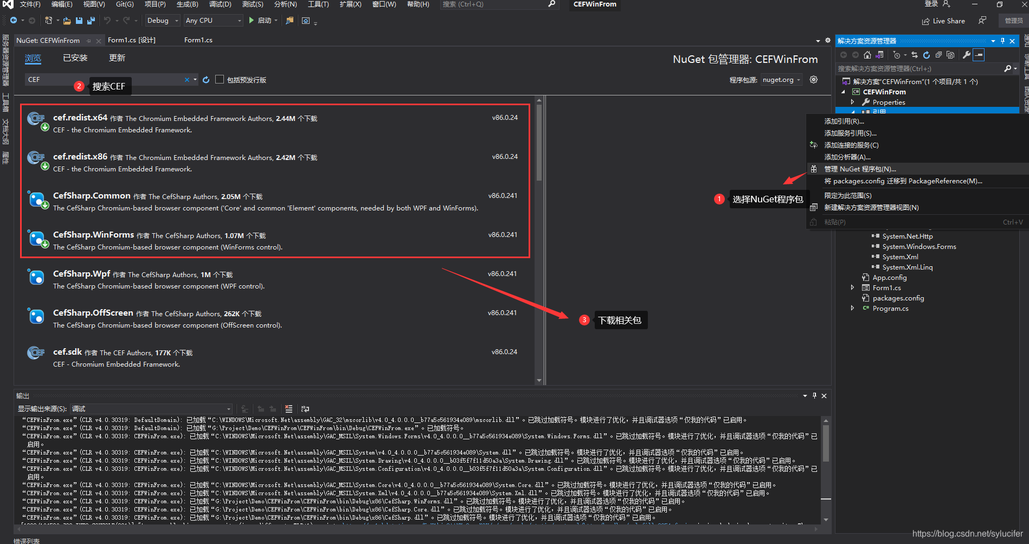This screenshot has width=1029, height=544.
Task: Open the 启动 start button dropdown arrow
Action: click(276, 21)
